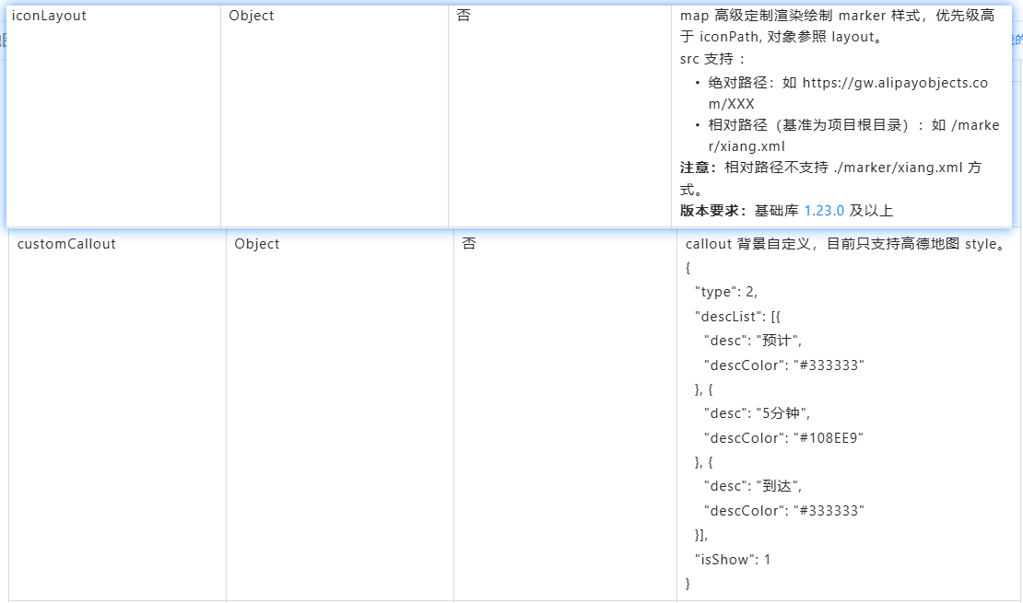Click the callout 背景自定义 description sentence
Screen dimensions: 1023x603
845,244
